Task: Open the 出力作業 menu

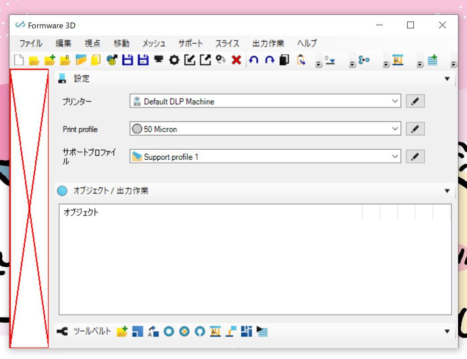Action: (268, 44)
